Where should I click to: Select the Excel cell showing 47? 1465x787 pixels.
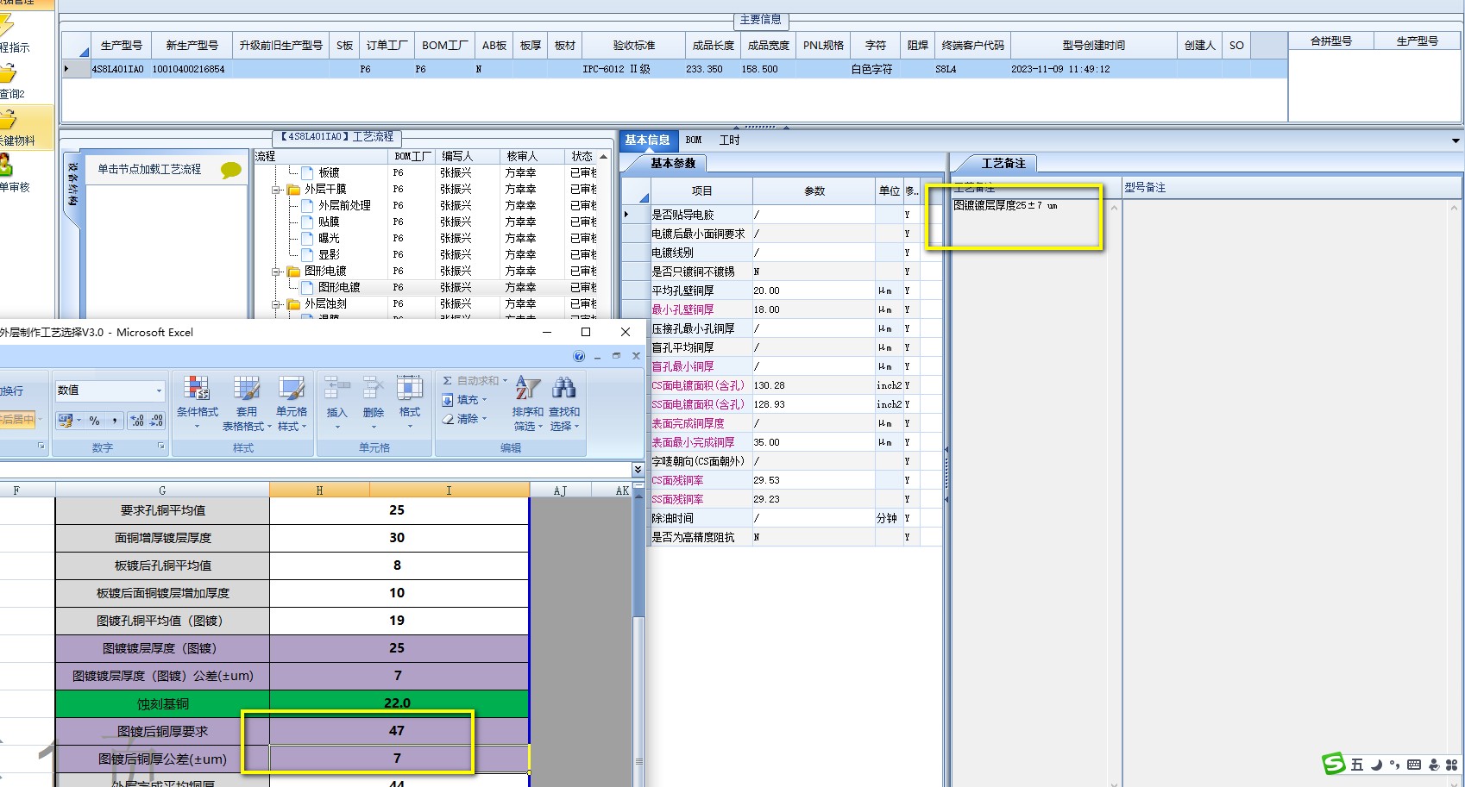399,731
